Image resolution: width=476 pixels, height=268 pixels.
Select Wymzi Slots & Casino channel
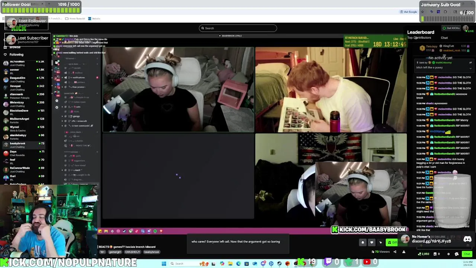pos(23,129)
